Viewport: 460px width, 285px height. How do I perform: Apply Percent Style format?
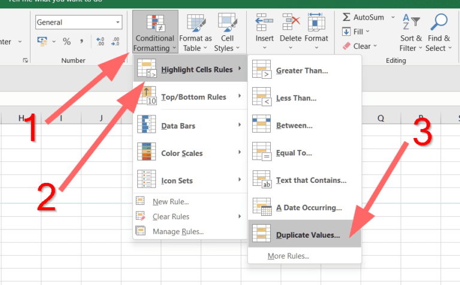[66, 42]
